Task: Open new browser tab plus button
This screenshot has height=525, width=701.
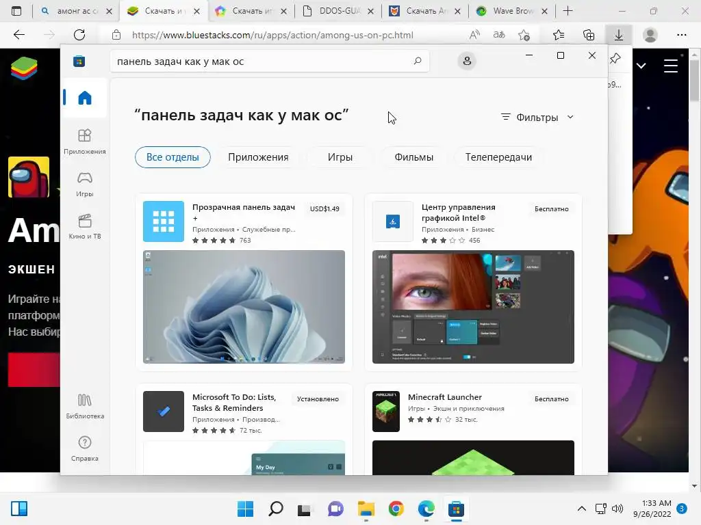Action: (568, 11)
